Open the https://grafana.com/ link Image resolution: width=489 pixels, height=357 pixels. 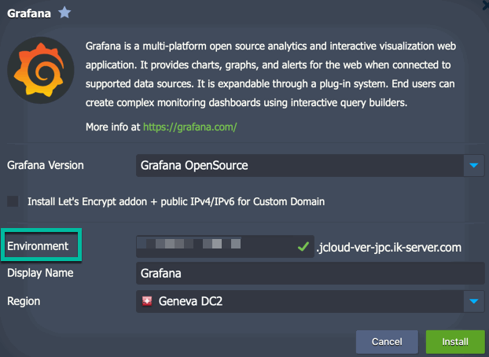[190, 127]
